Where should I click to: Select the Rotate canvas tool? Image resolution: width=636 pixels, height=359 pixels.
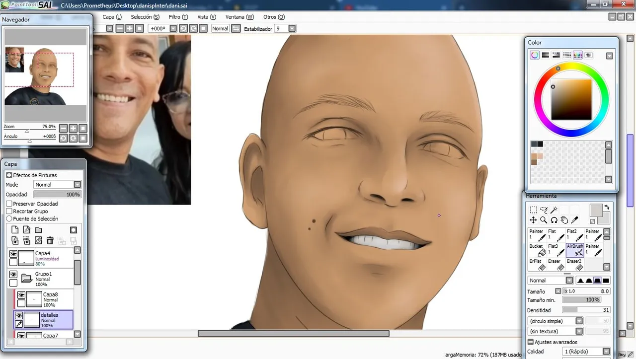click(x=554, y=220)
